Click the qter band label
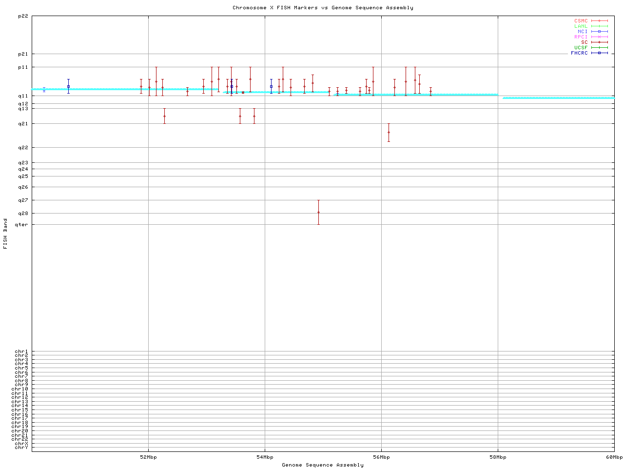624x468 pixels. point(21,225)
